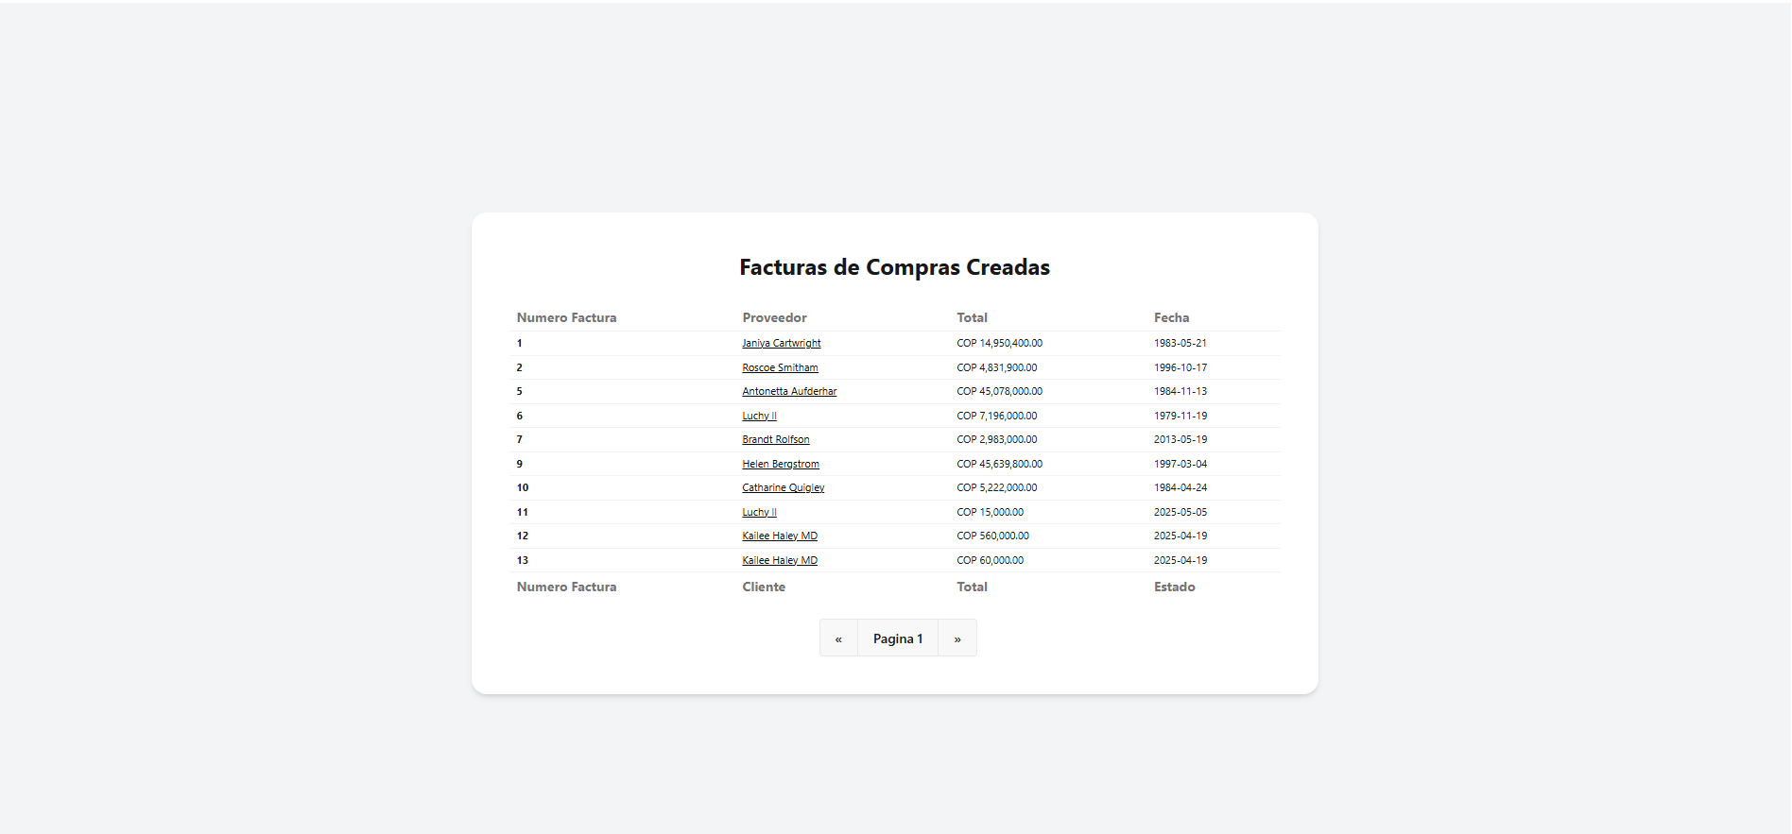Click the COP 45,078,000.00 total cell
The width and height of the screenshot is (1792, 834).
point(999,391)
